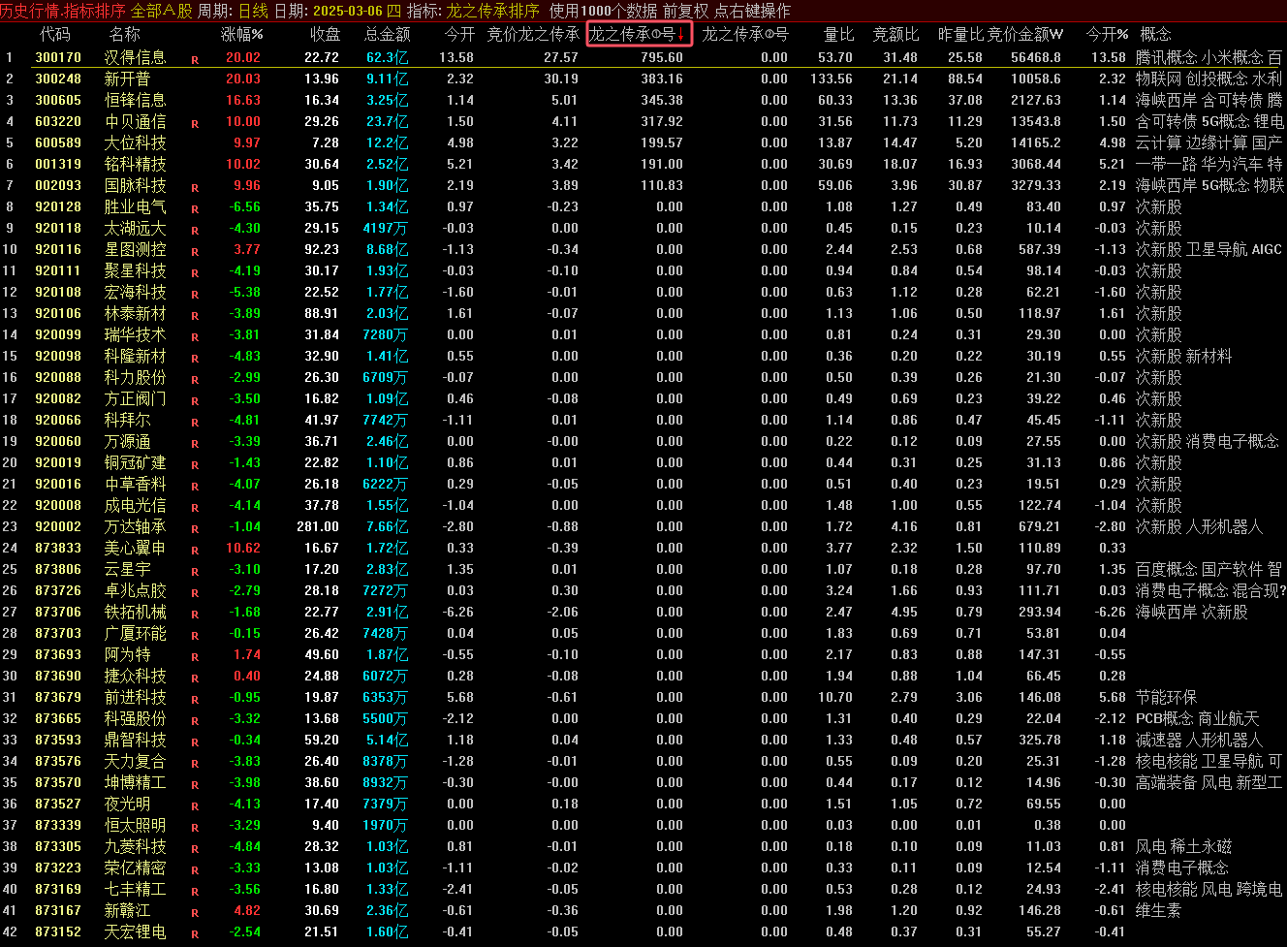Sort by 昨量比 column header
Viewport: 1287px width, 947px height.
coord(960,34)
